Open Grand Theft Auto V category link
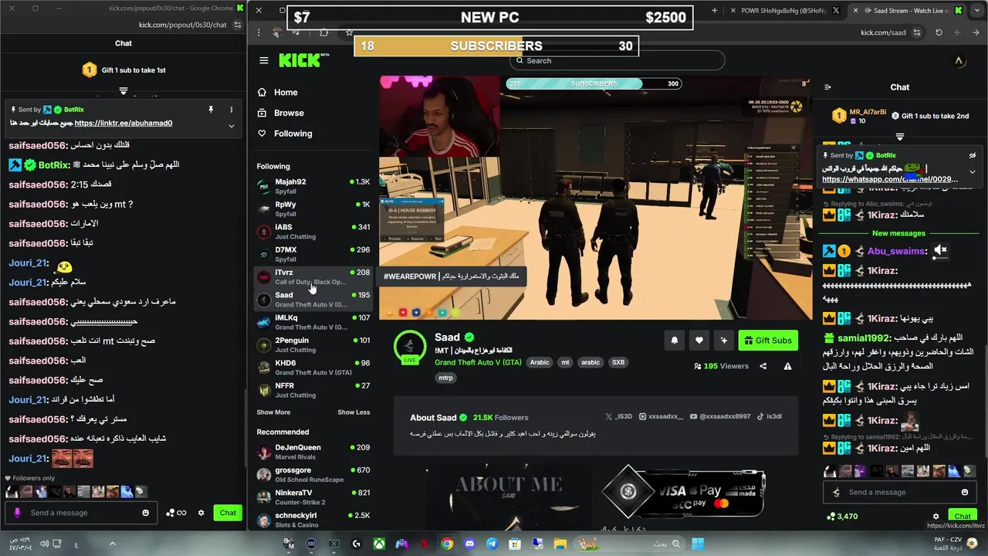 tap(478, 362)
